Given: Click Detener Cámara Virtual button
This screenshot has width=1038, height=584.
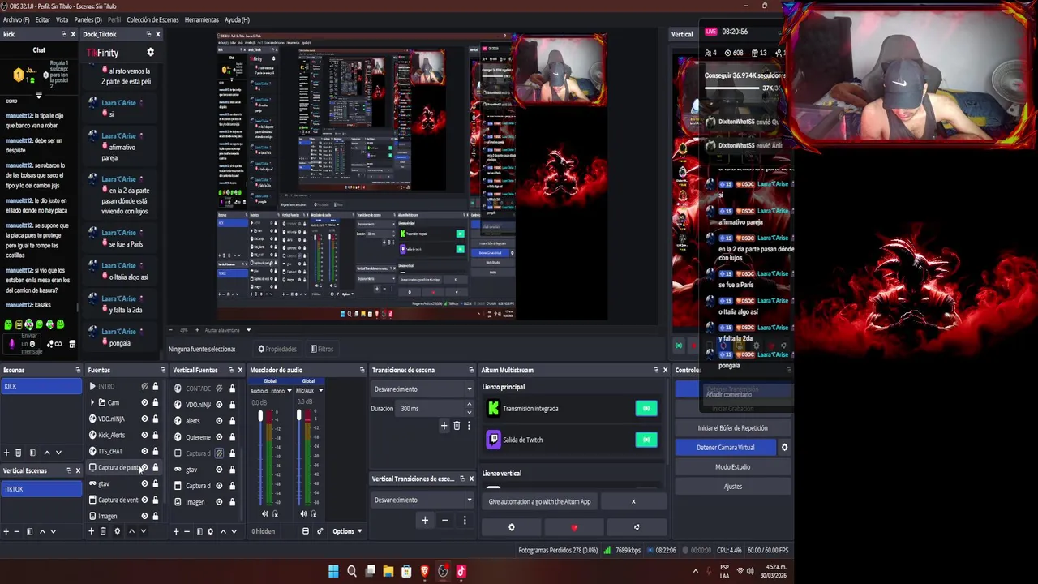Looking at the screenshot, I should [726, 448].
